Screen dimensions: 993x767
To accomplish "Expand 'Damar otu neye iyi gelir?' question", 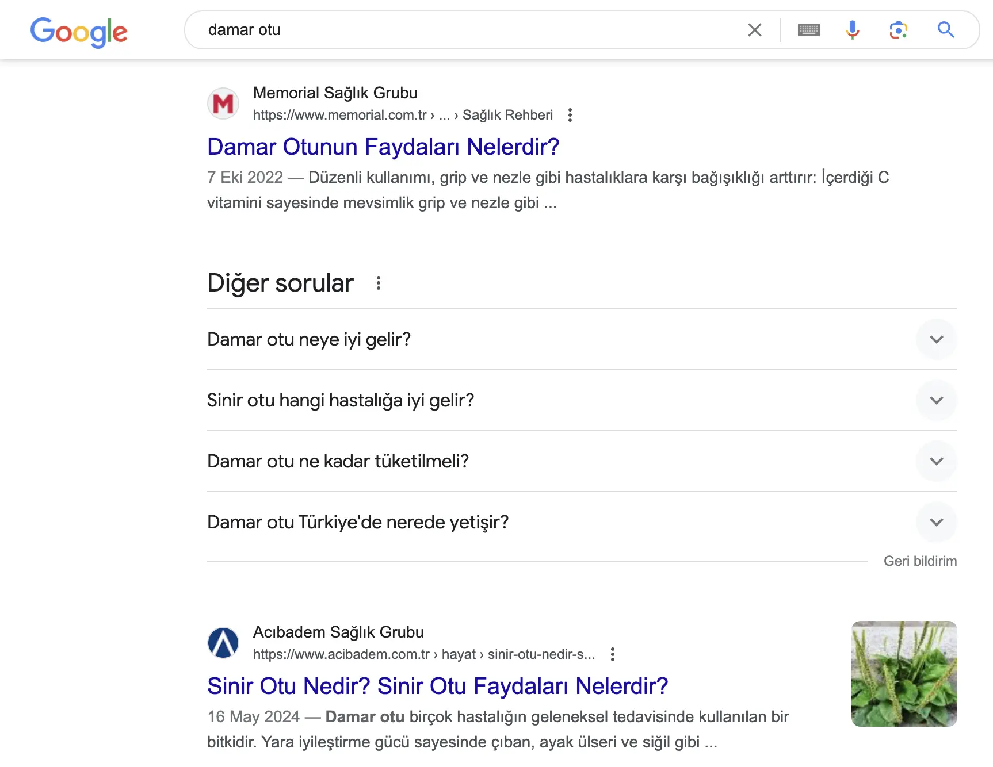I will pos(582,339).
